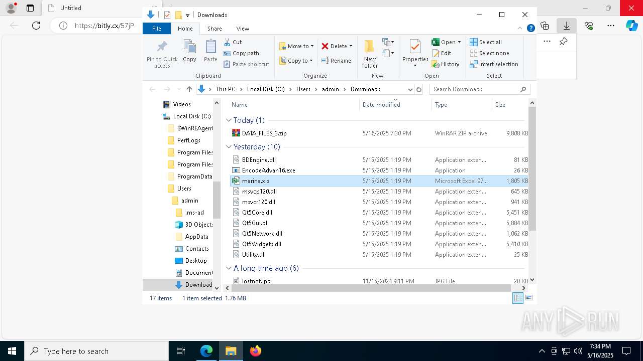This screenshot has width=643, height=361.
Task: Select PerfLogs folder in tree
Action: (x=188, y=140)
